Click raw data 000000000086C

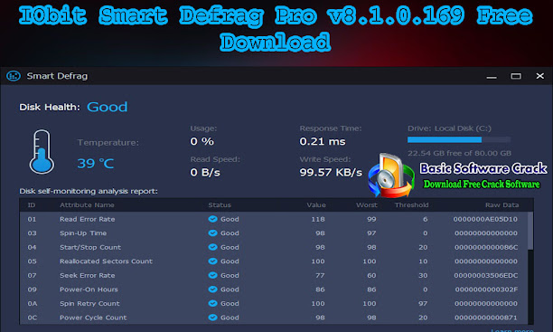(x=486, y=247)
